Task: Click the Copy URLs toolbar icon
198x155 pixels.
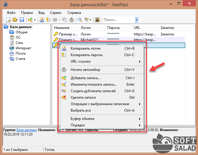Action: 65,20
